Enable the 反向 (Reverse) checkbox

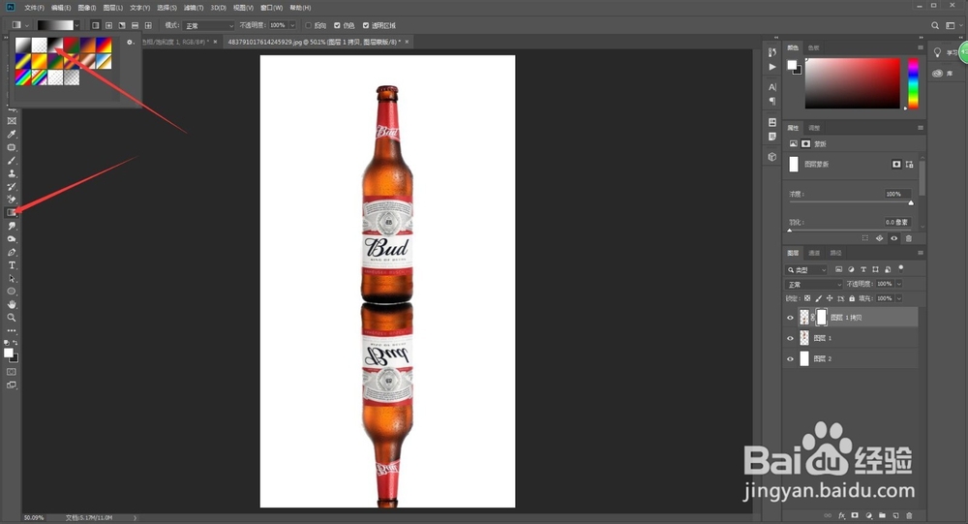(309, 25)
